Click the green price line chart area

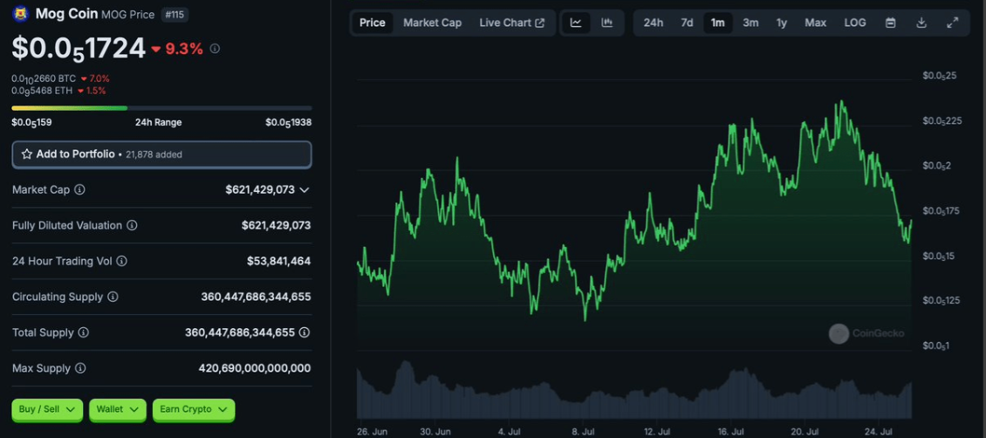click(633, 223)
